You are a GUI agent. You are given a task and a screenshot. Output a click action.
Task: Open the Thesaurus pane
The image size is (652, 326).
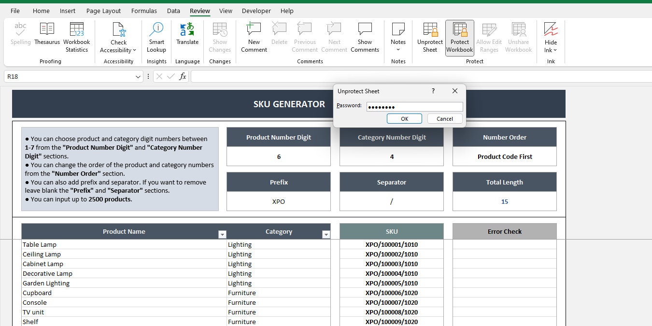click(47, 36)
